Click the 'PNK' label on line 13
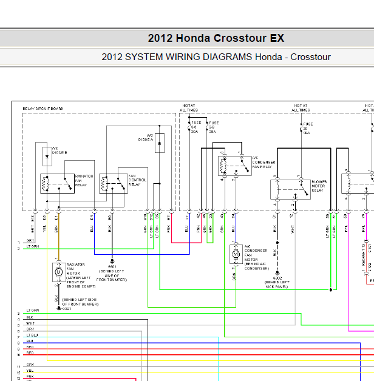Image resolution: width=374 pixels, height=381 pixels. pyautogui.click(x=30, y=377)
